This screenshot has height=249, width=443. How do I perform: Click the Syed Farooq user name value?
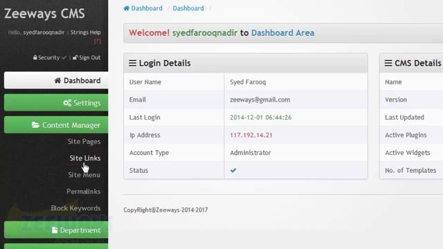click(248, 82)
